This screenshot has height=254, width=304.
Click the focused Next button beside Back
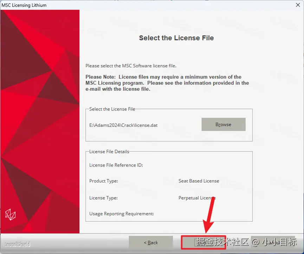click(x=203, y=242)
